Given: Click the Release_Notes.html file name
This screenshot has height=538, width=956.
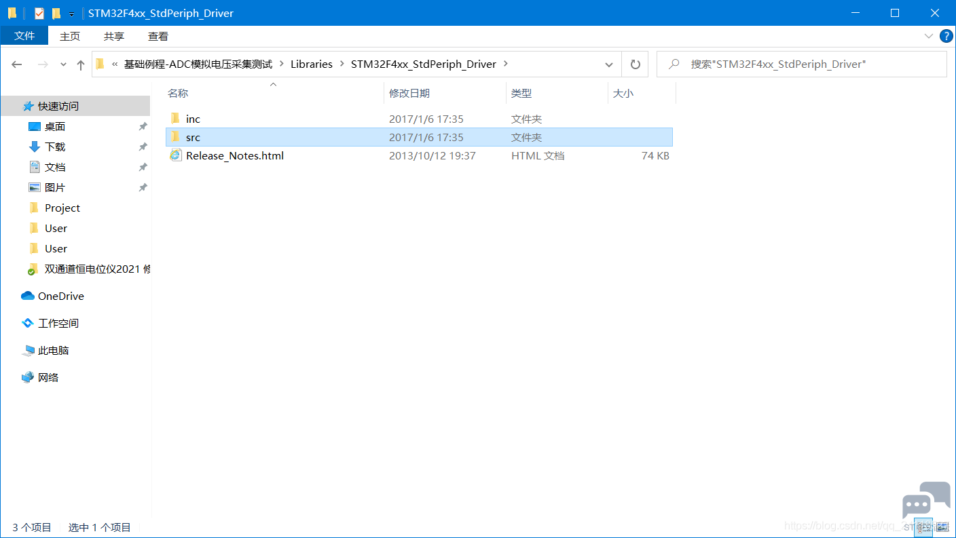Looking at the screenshot, I should [x=235, y=156].
